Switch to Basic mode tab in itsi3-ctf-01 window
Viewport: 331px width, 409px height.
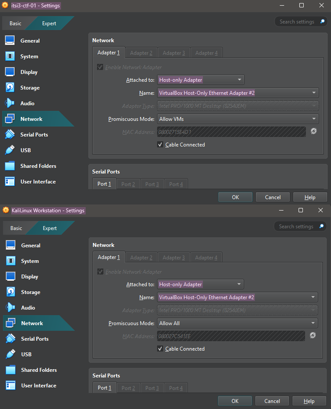tap(16, 23)
